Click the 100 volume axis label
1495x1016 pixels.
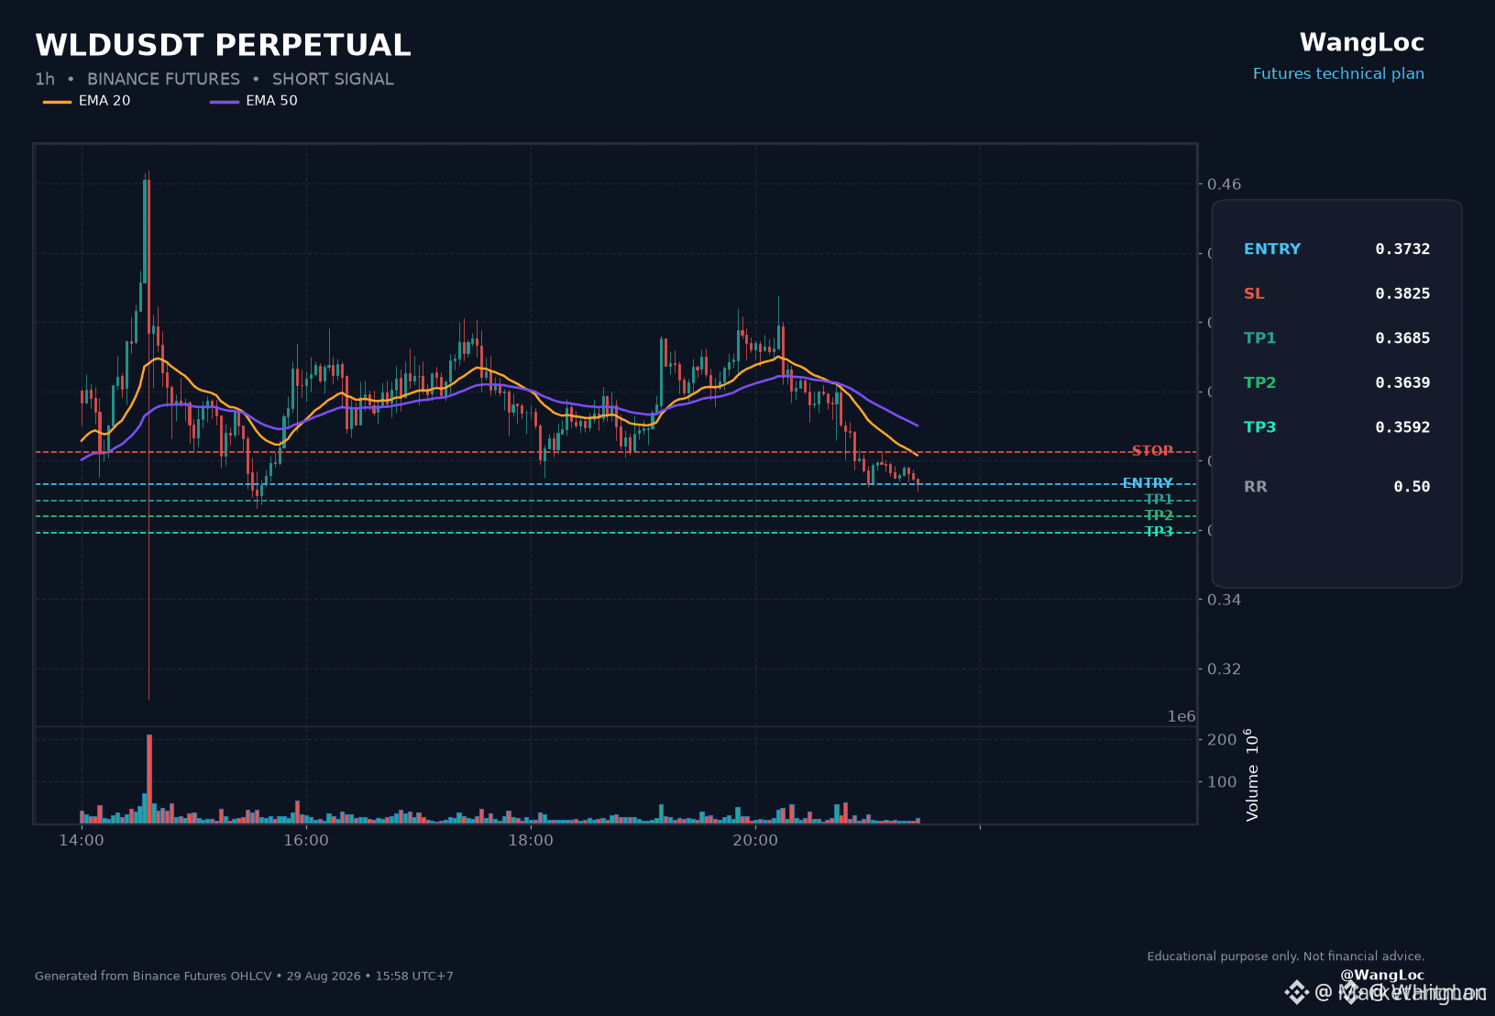pyautogui.click(x=1222, y=781)
